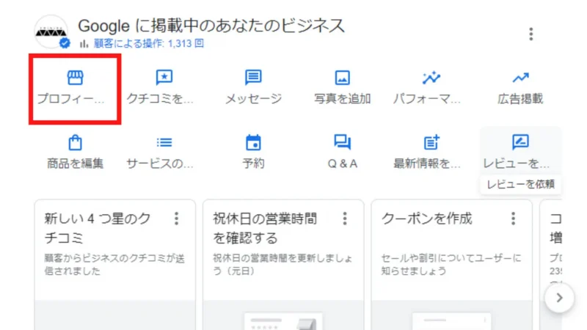587x330 pixels.
Task: Open the 広告掲載 trend arrow icon
Action: coord(520,78)
